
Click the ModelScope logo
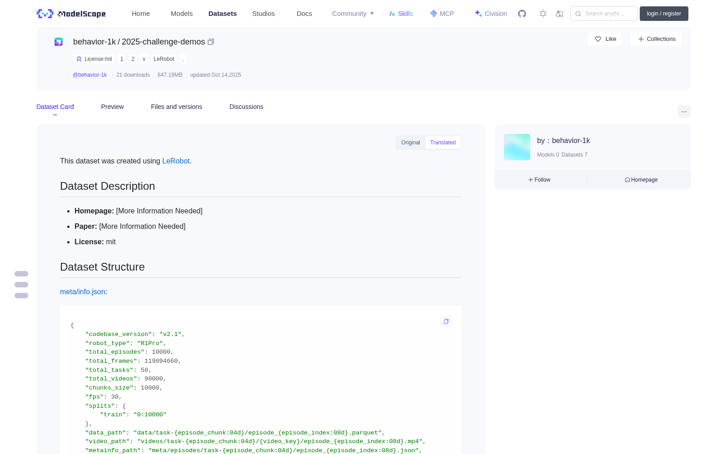point(71,14)
